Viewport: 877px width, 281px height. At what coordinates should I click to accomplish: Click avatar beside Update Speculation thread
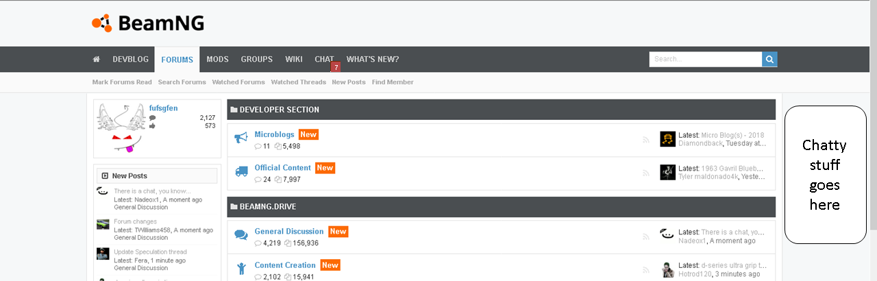click(103, 254)
